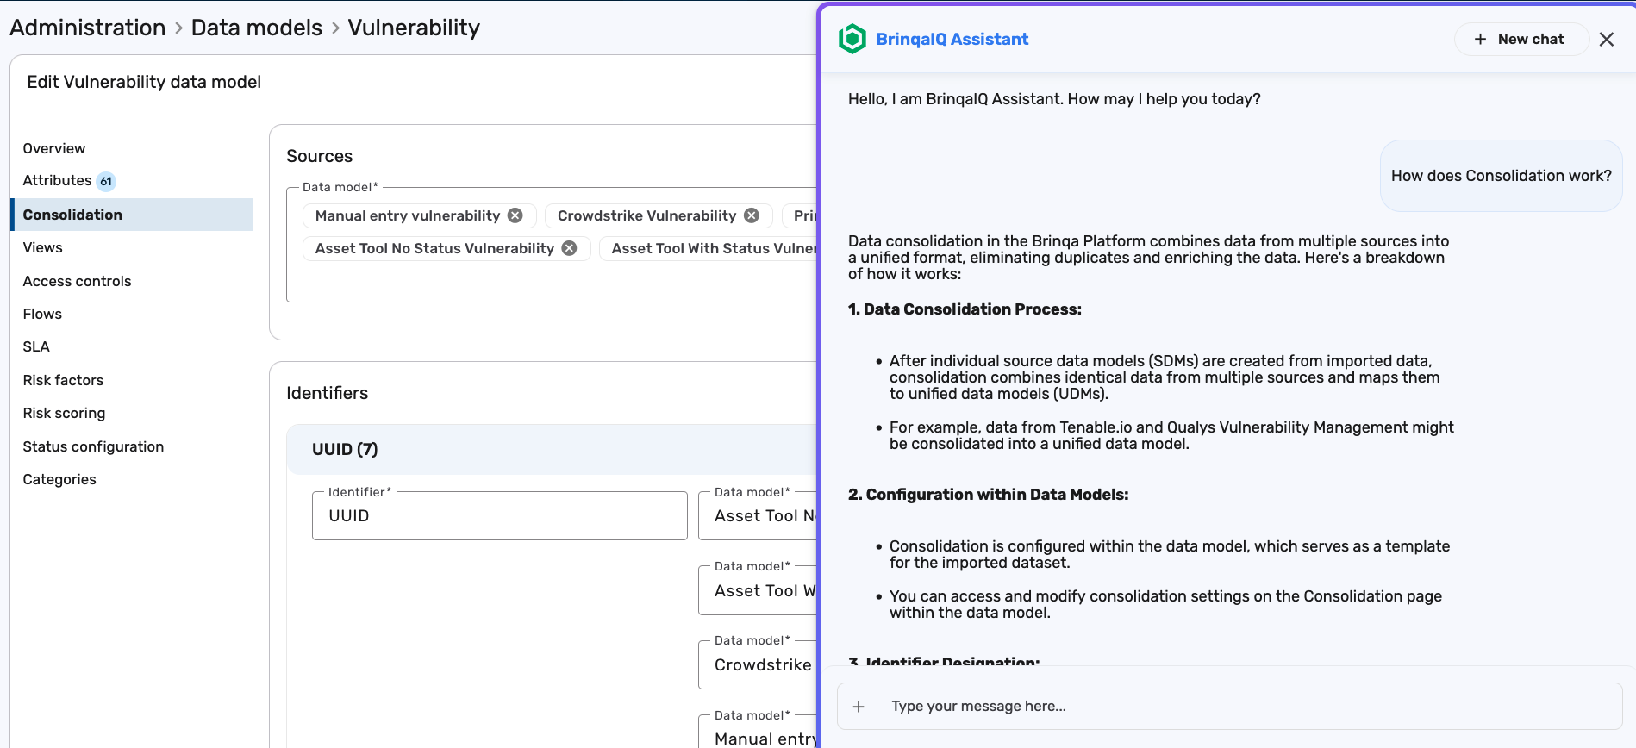
Task: Click the Sources section heading
Action: click(320, 156)
